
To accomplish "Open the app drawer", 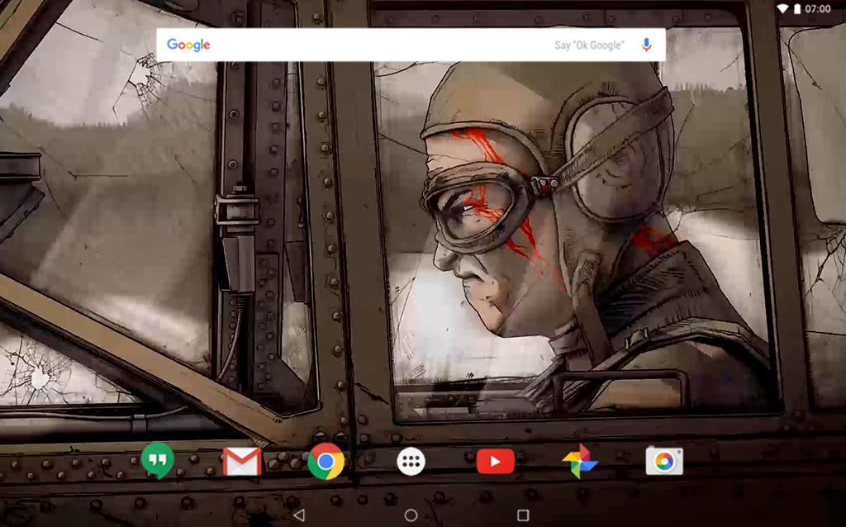I will coord(411,462).
